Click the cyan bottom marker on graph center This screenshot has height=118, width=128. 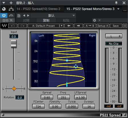67,84
